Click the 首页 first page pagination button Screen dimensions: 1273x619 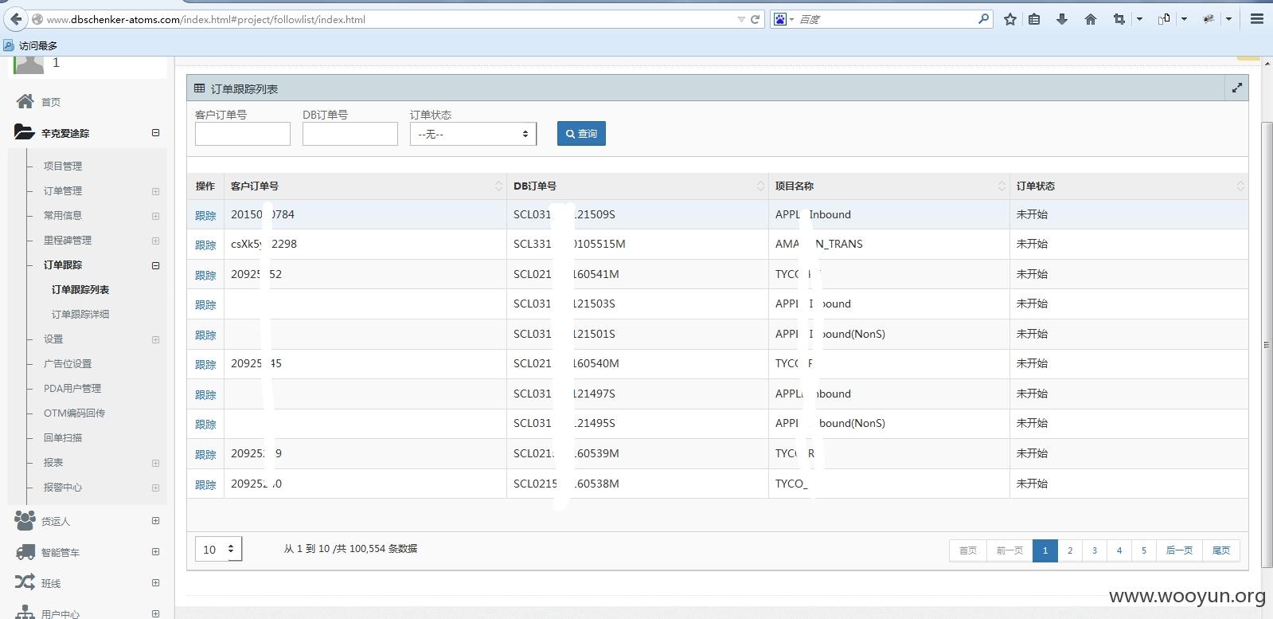(968, 550)
